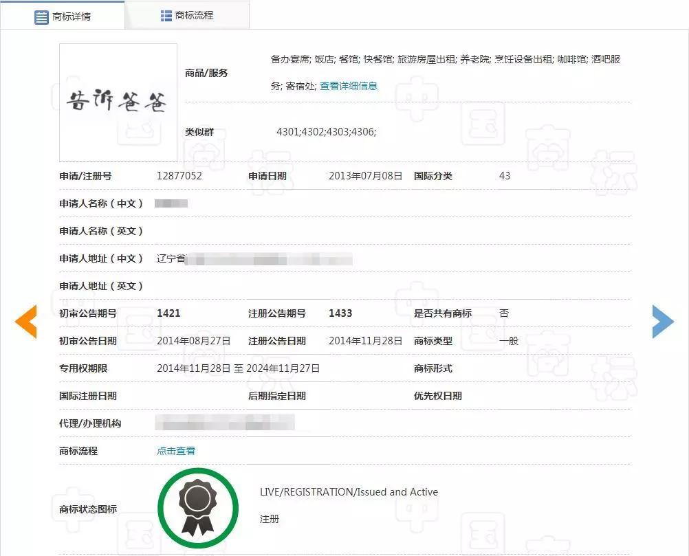This screenshot has height=556, width=689.
Task: Click the blurred applicant Chinese name
Action: pyautogui.click(x=172, y=203)
